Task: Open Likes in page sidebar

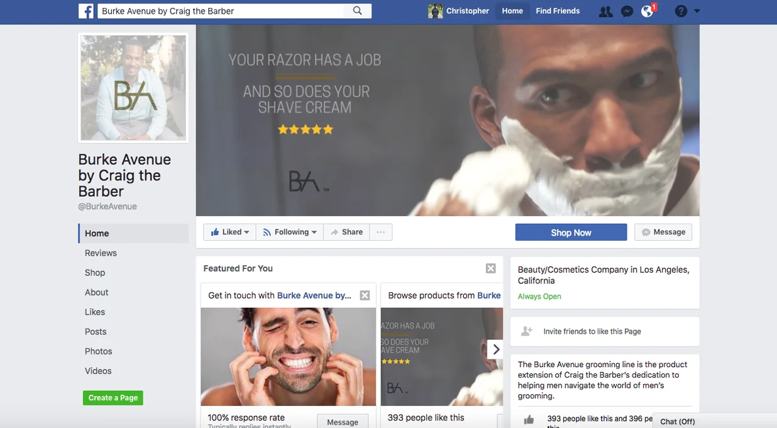Action: (95, 312)
